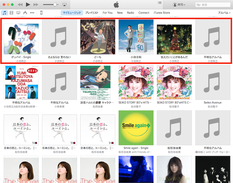Open 小林泉美's 不明なアルバム placeholder artwork
Screen dimensions: 233x183
(x=59, y=82)
